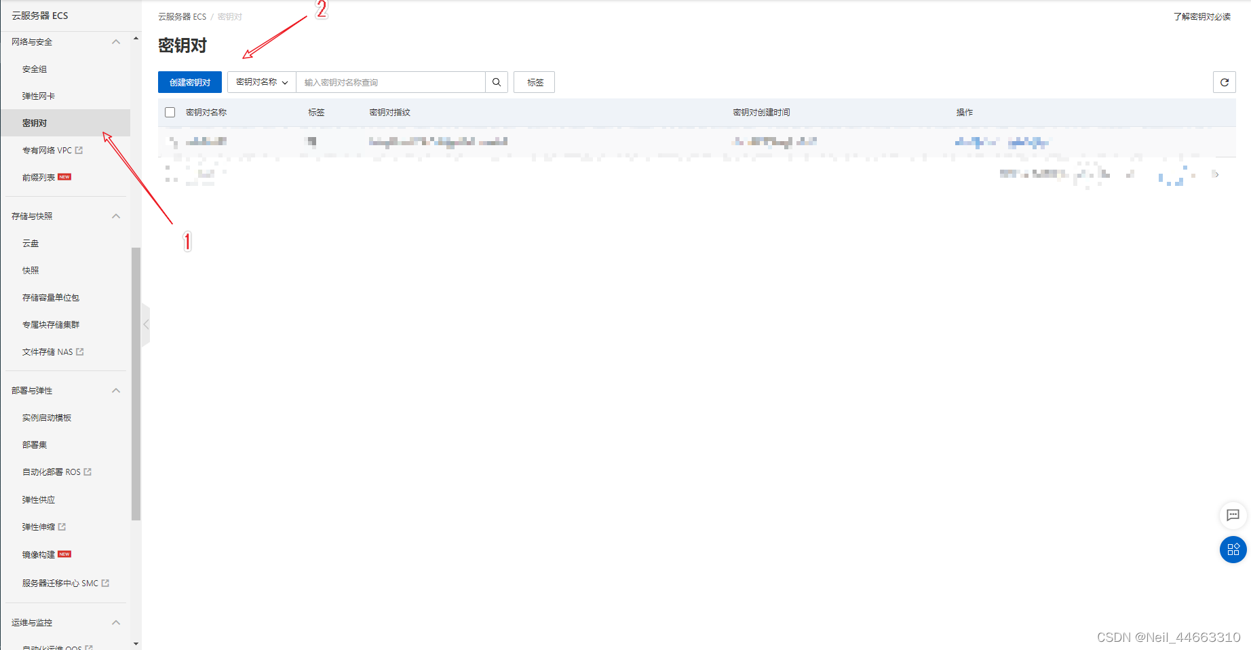Collapse the 网络与安全 section
Viewport: 1251px width, 650px height.
[116, 42]
